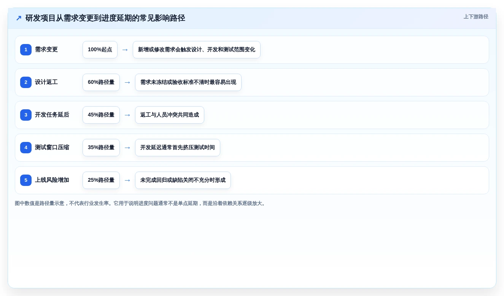Image resolution: width=504 pixels, height=296 pixels.
Task: Open the description 未完成回归或缺陷关闭不充分时形成
Action: [x=183, y=180]
